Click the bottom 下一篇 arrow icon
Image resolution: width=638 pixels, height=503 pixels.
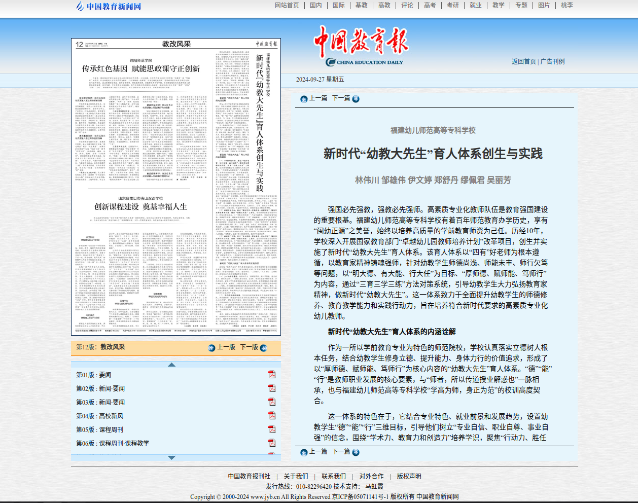click(x=356, y=452)
